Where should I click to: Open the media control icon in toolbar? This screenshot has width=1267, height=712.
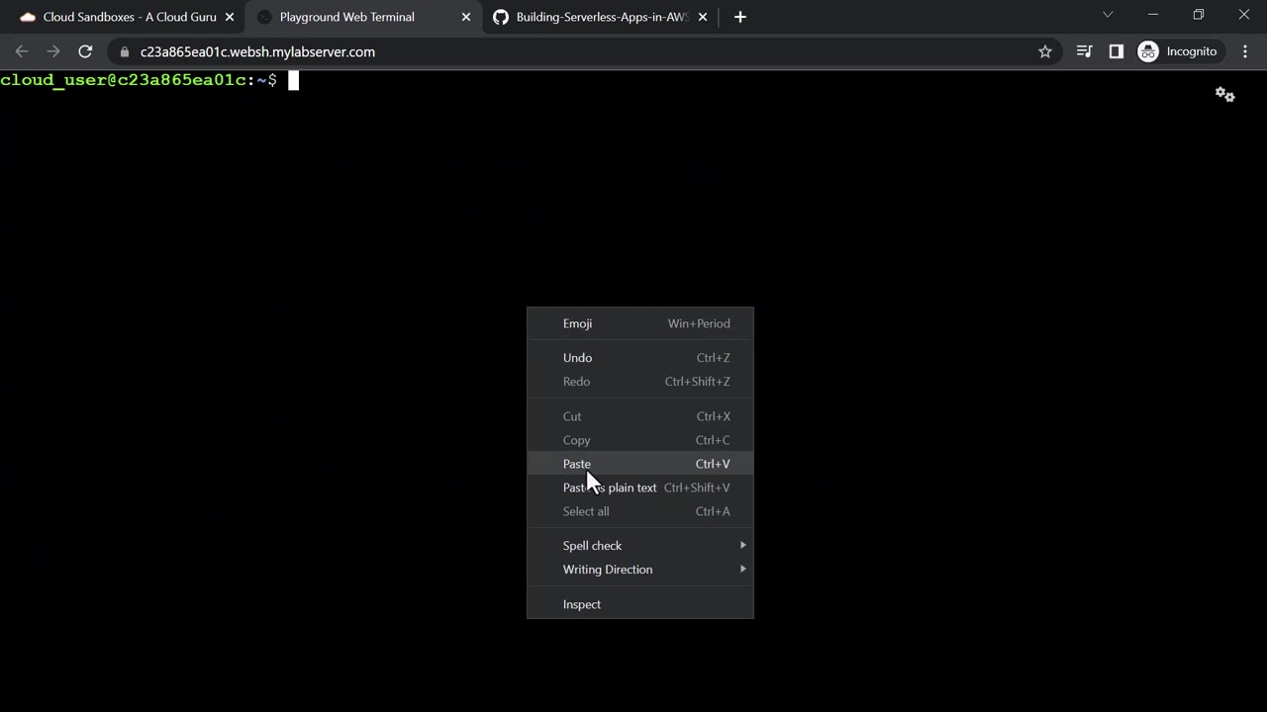(x=1084, y=51)
